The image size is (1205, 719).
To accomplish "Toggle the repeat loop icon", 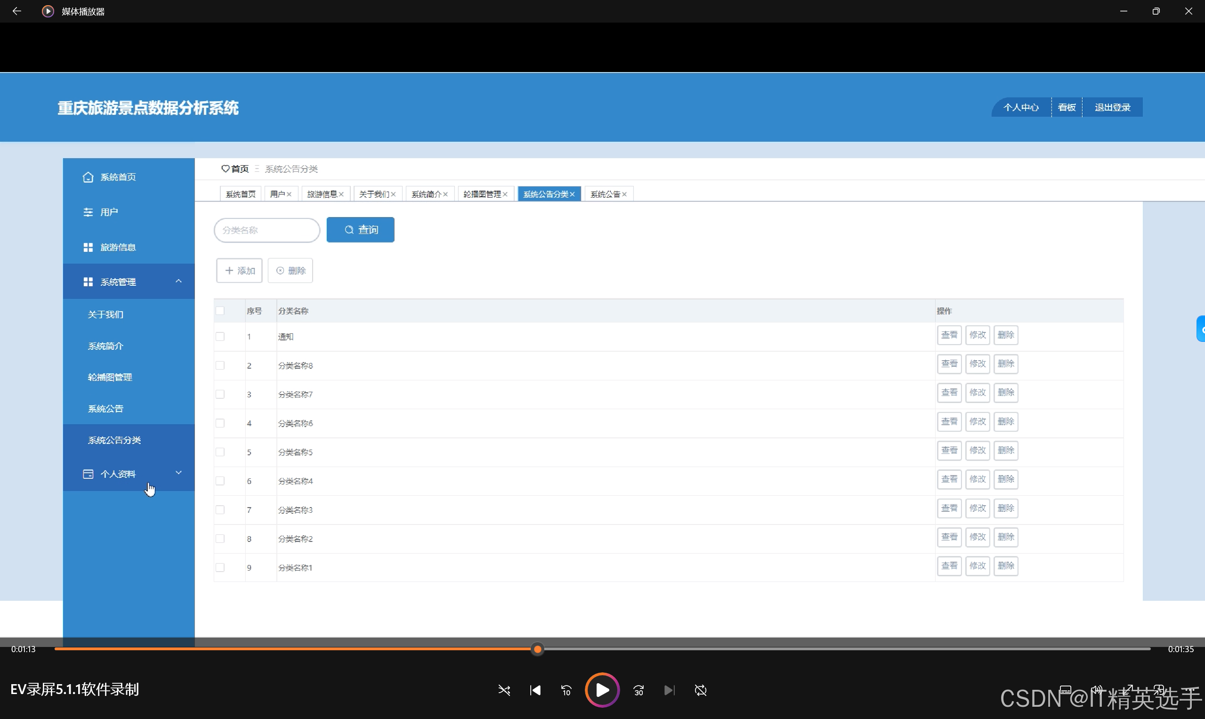I will click(701, 690).
